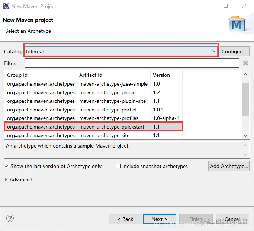The image size is (254, 231).
Task: Clear the filter with the X icon
Action: (245, 63)
